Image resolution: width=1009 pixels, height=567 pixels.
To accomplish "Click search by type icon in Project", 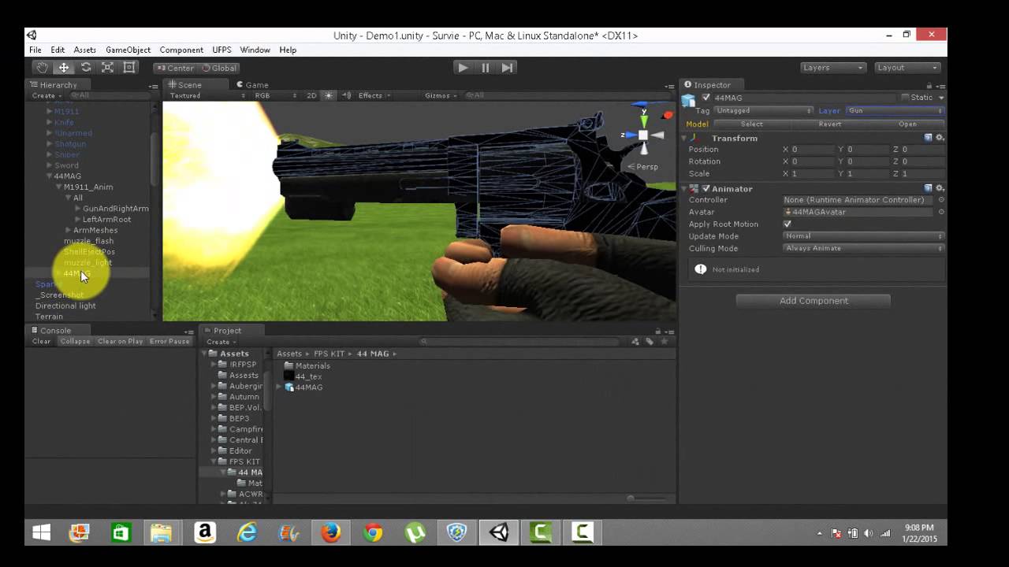I will pos(635,342).
